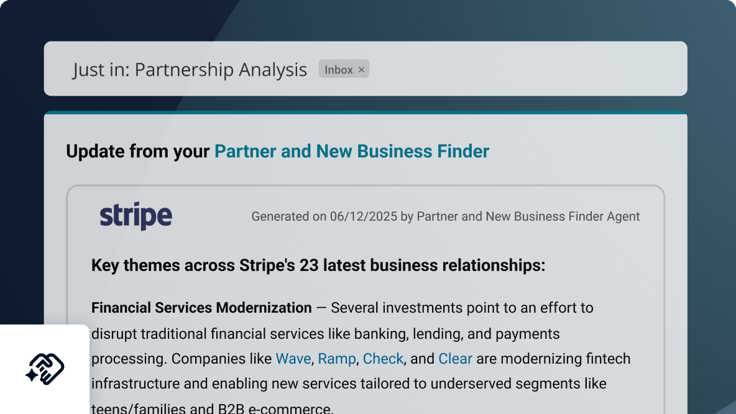Select the Key themes heading
The width and height of the screenshot is (736, 414).
tap(318, 265)
